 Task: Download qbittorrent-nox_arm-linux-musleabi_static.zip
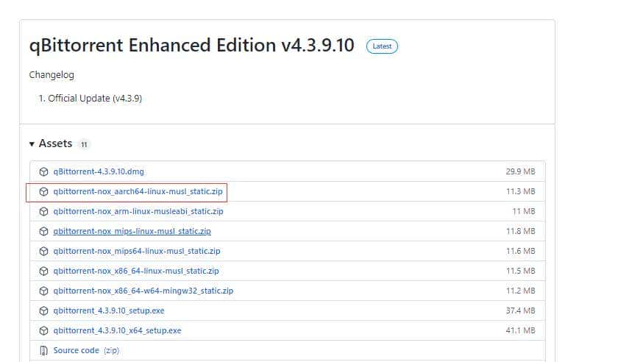tap(138, 211)
